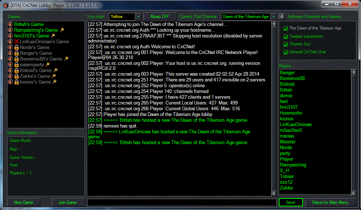
Task: Click the padlock icon on salamiparty
Action: [x=16, y=64]
